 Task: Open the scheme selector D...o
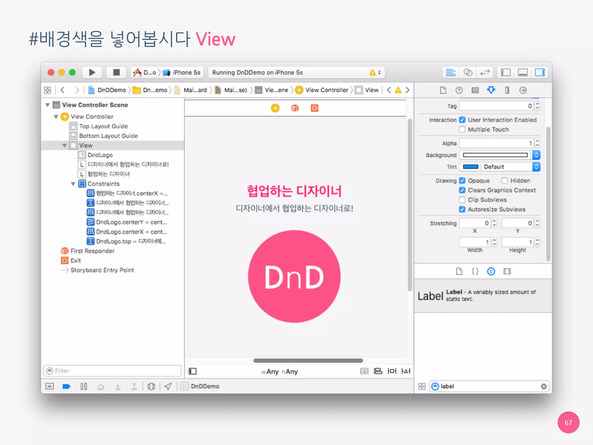click(144, 72)
